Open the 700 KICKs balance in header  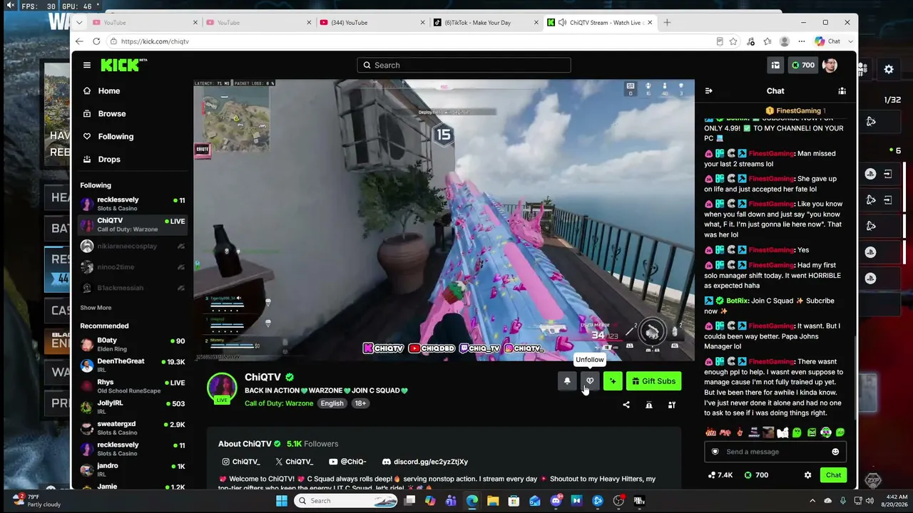[x=802, y=65]
